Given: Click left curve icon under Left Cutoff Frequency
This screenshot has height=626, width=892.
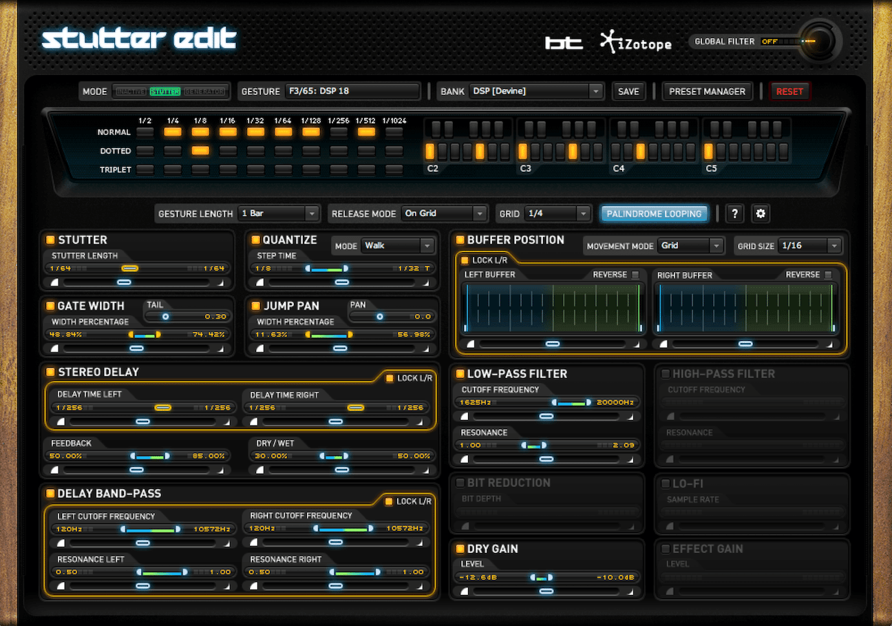Looking at the screenshot, I should (61, 543).
